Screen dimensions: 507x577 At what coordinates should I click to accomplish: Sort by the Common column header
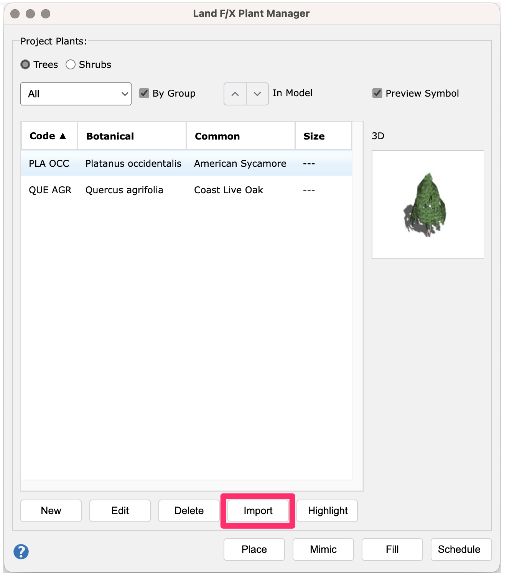(x=241, y=136)
